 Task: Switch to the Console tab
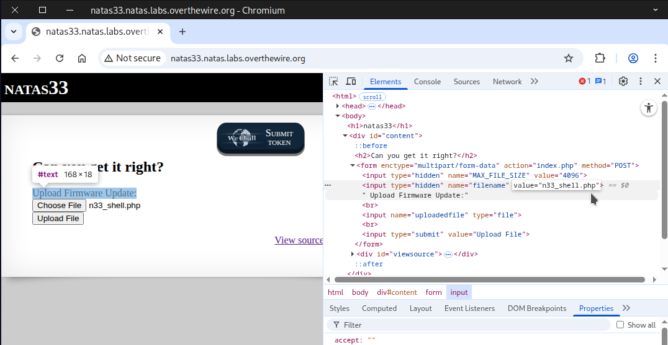(x=427, y=82)
